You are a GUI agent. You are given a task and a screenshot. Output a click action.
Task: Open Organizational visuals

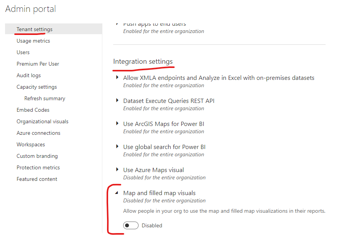point(42,121)
